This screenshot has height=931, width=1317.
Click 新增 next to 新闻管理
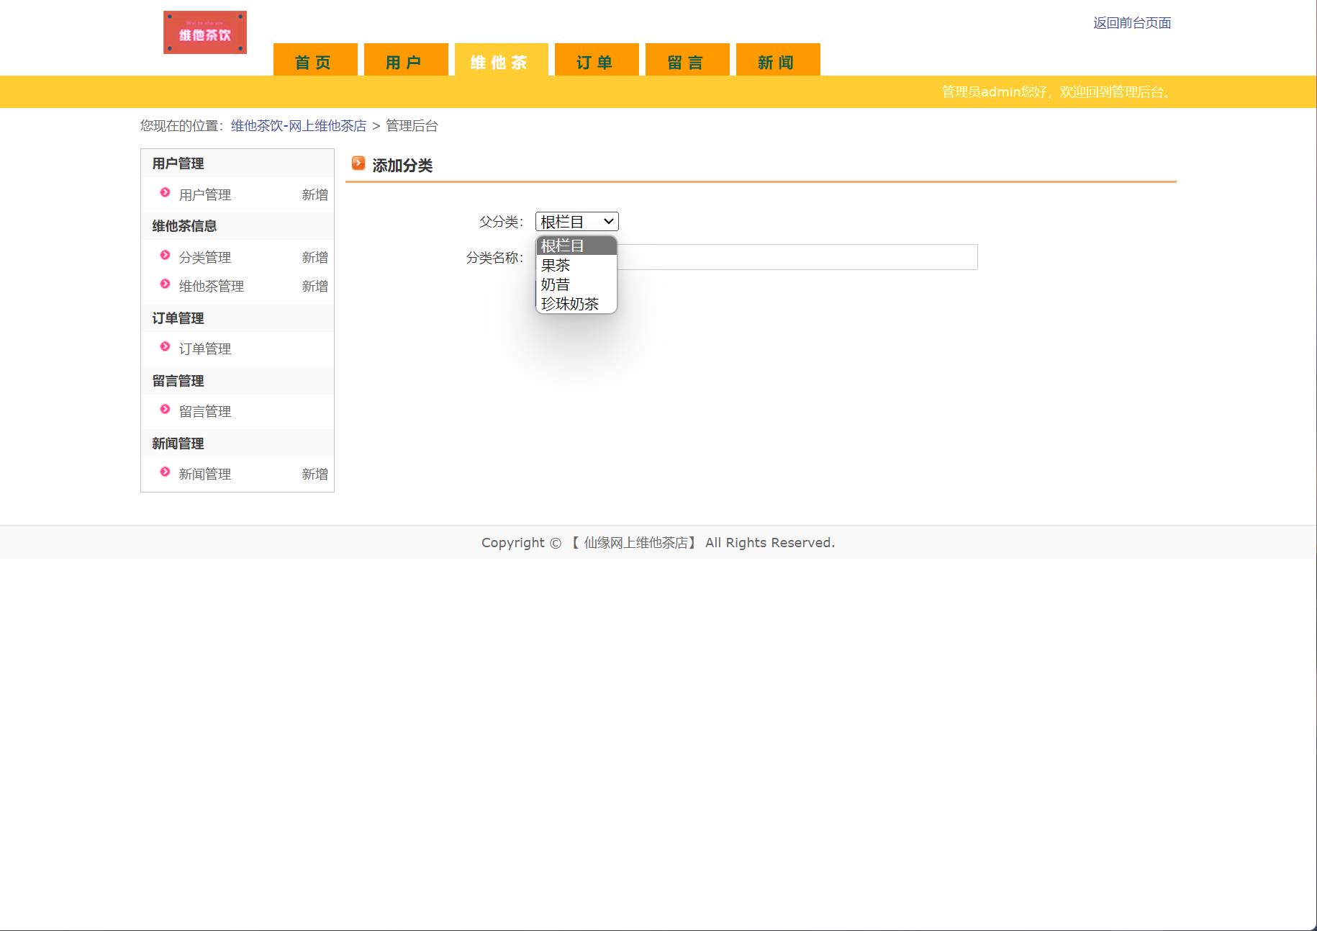pos(315,473)
